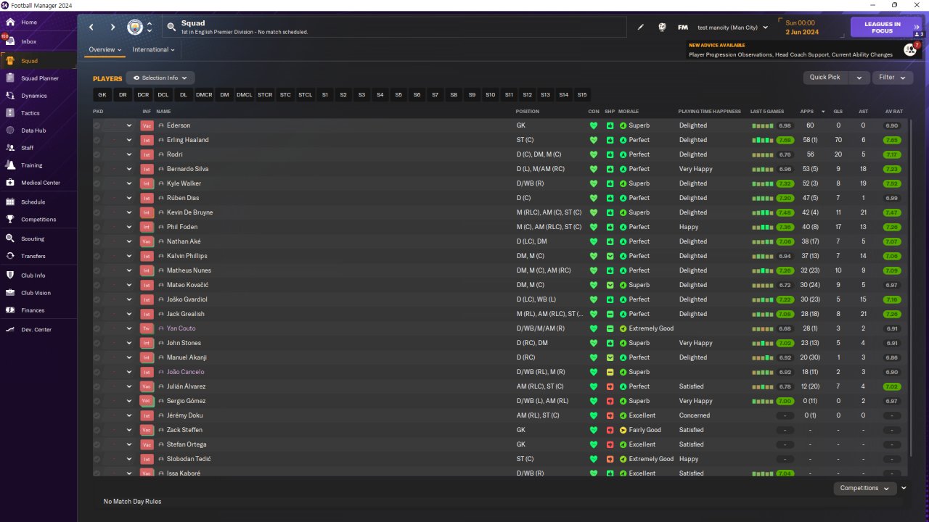929x522 pixels.
Task: Open the Home screen icon in the sidebar
Action: (10, 22)
